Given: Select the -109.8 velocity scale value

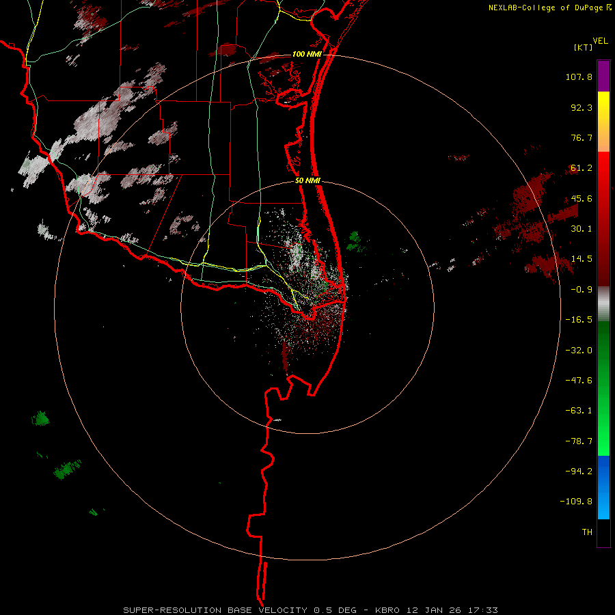Looking at the screenshot, I should (x=576, y=502).
